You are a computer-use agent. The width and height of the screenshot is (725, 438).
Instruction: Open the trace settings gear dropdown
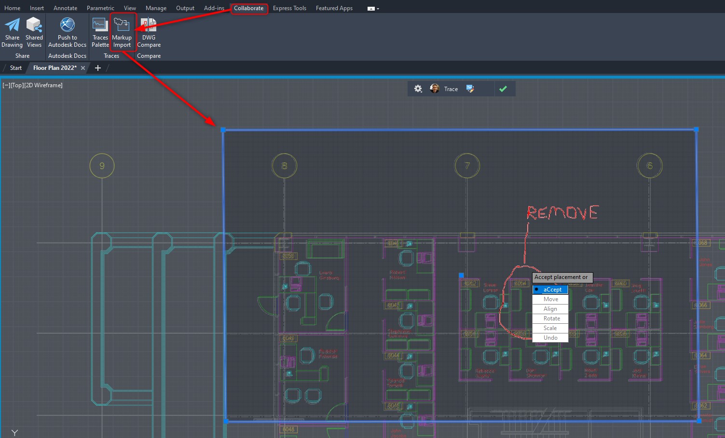pos(418,89)
